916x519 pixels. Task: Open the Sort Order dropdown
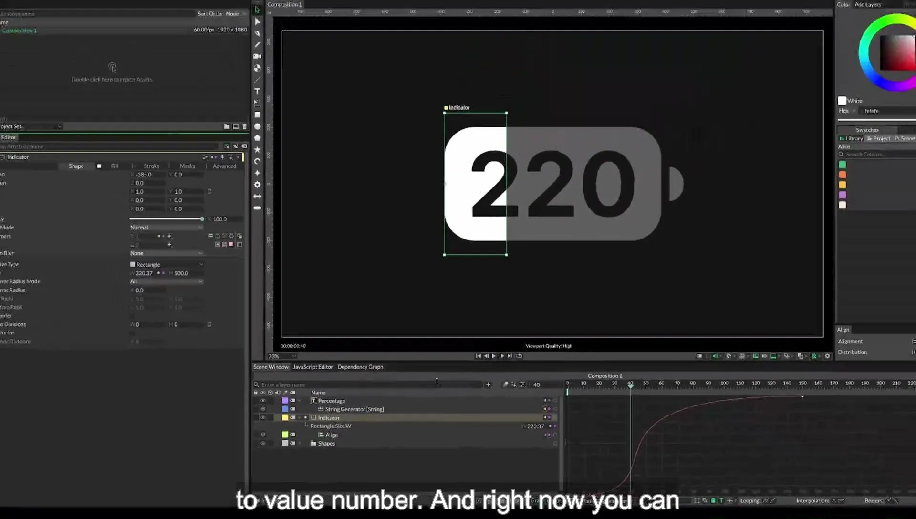tap(236, 14)
